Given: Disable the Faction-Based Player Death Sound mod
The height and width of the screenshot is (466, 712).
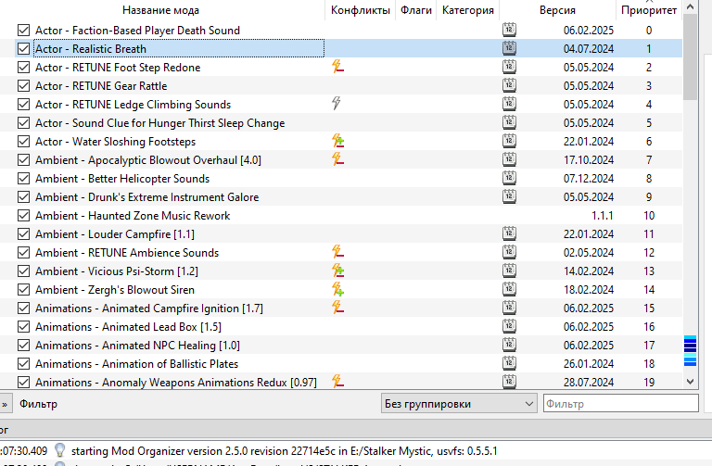Looking at the screenshot, I should tap(23, 30).
